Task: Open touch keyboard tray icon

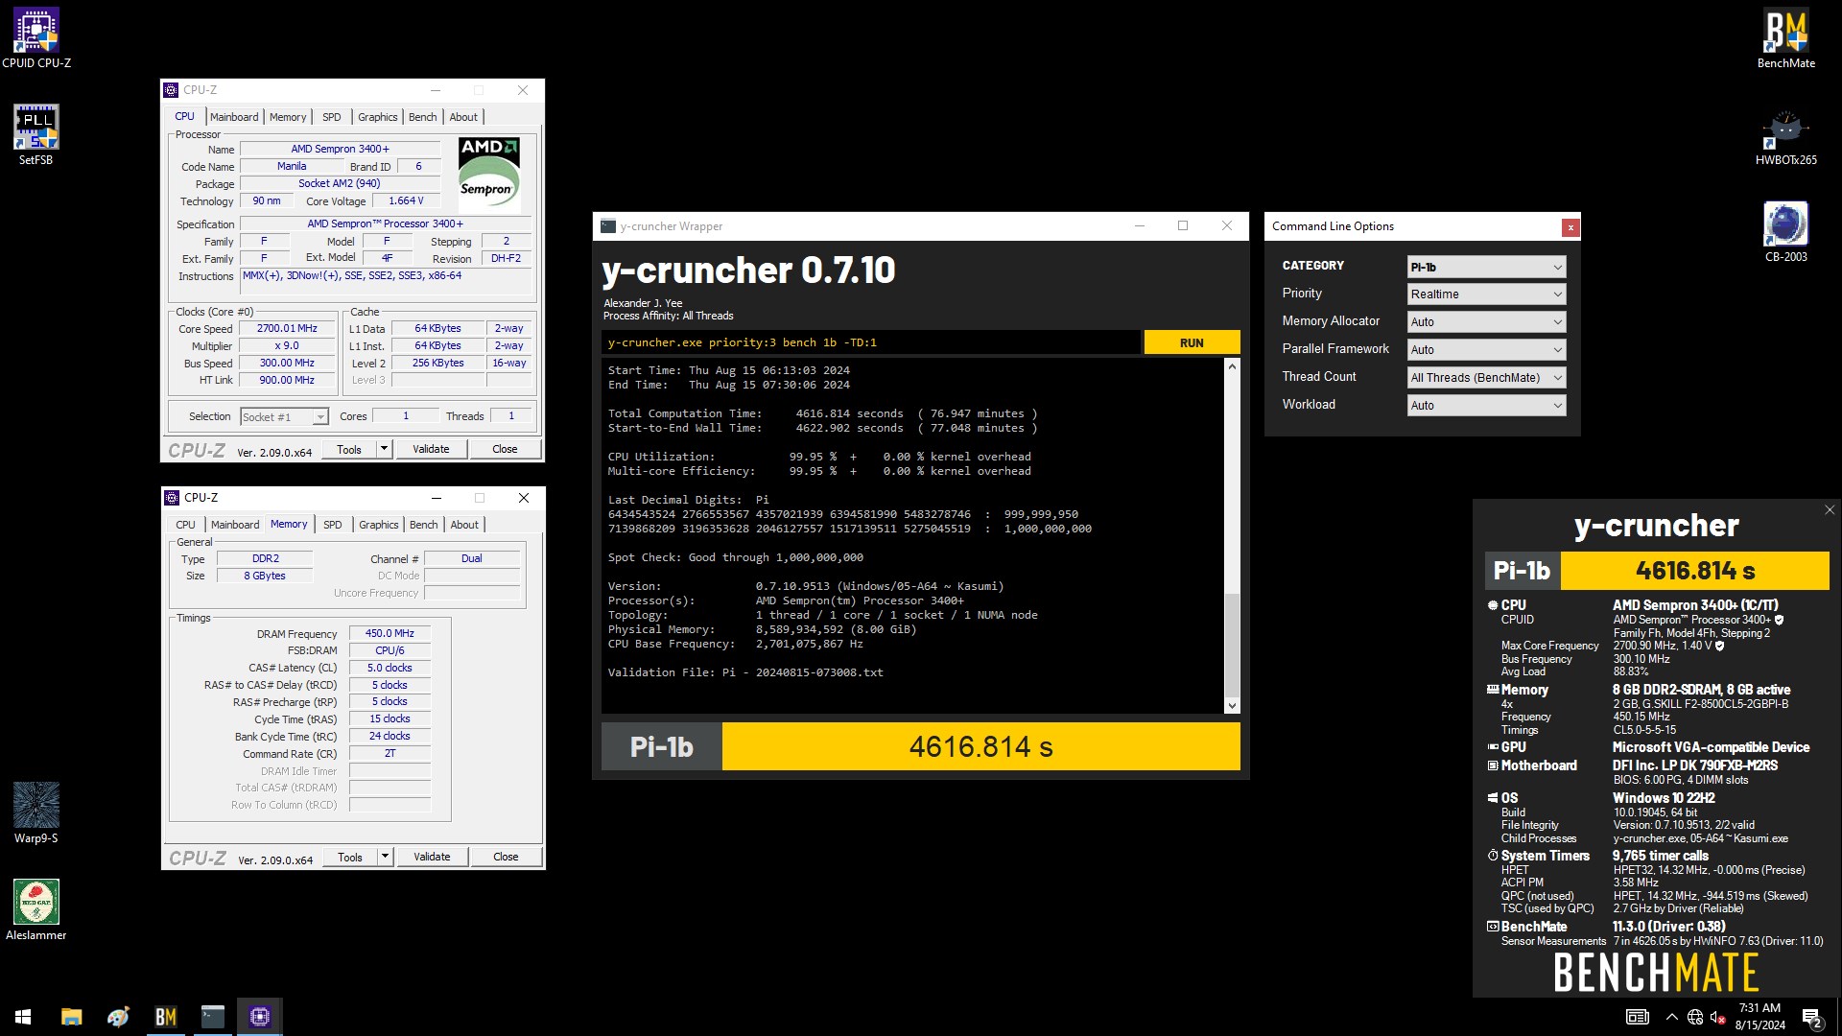Action: tap(1637, 1017)
